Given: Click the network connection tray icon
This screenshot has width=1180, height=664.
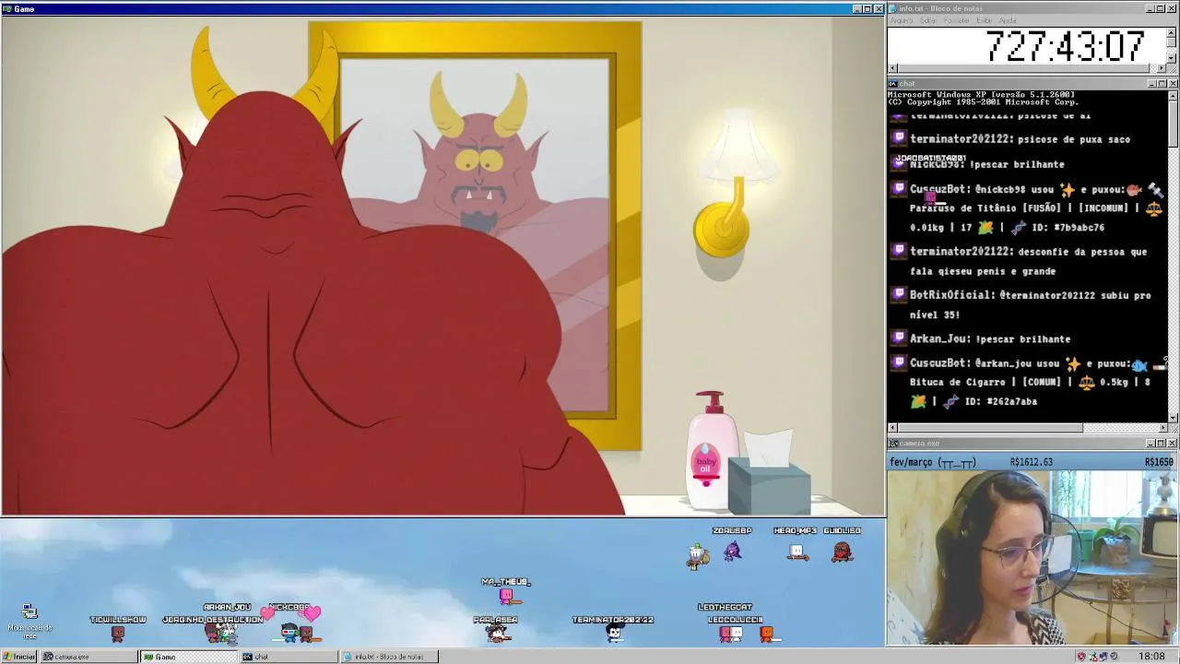Looking at the screenshot, I should [1092, 657].
